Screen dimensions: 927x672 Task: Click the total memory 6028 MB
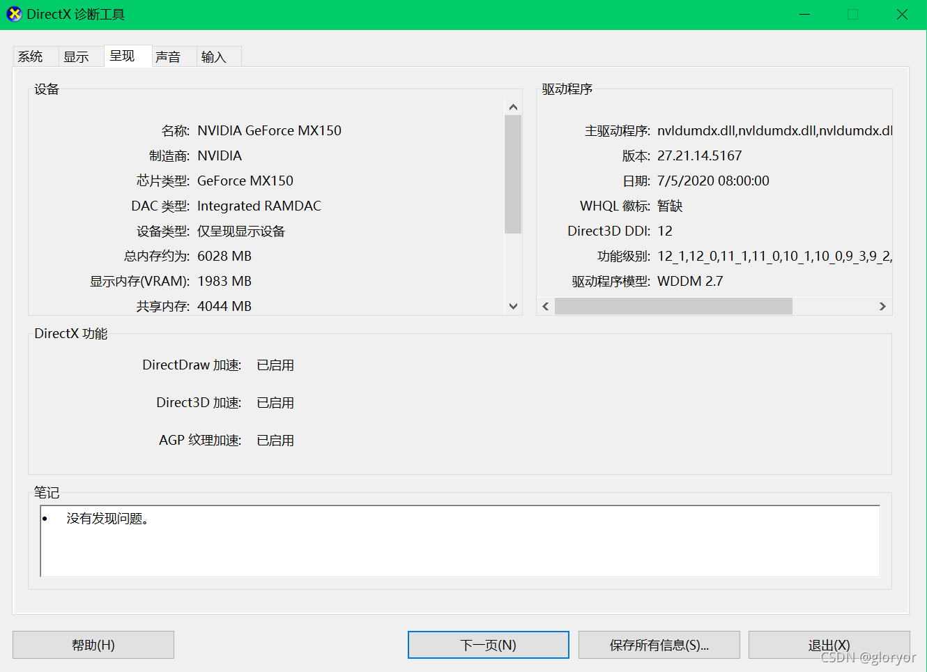[x=224, y=256]
